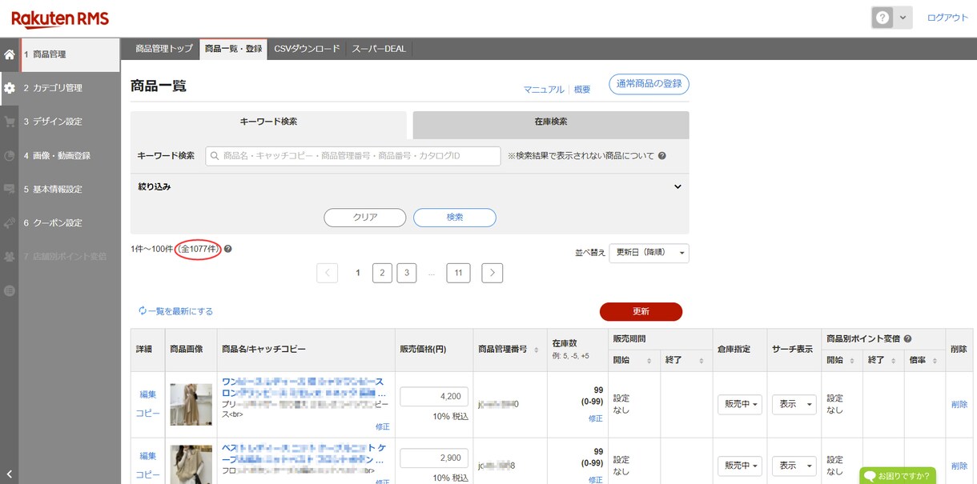
Task: Go to the previous page arrow
Action: pyautogui.click(x=327, y=273)
